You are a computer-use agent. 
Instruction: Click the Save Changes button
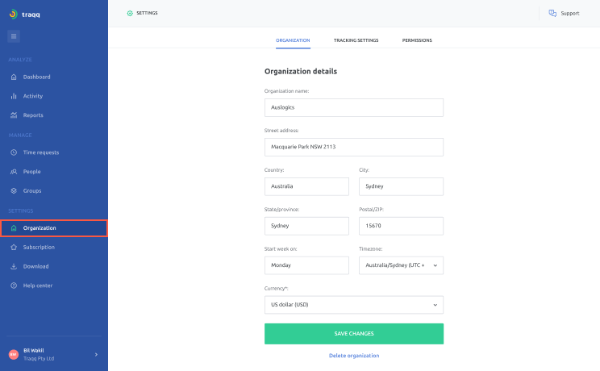[x=354, y=334]
